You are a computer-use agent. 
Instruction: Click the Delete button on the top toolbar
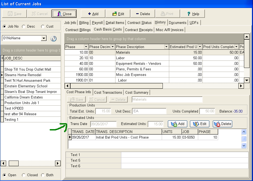[x=143, y=14]
